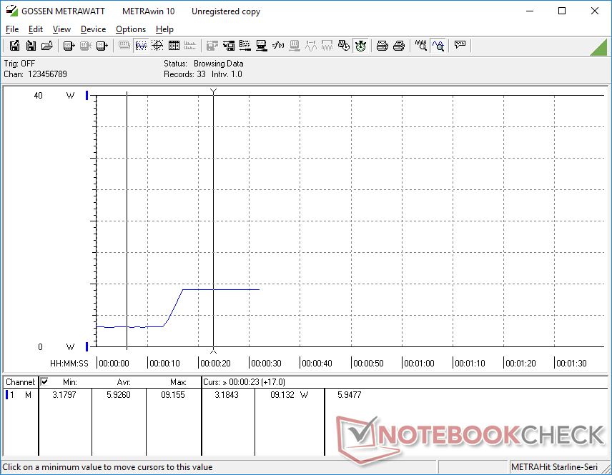
Task: Toggle the green stopwatch recording icon
Action: tap(360, 46)
